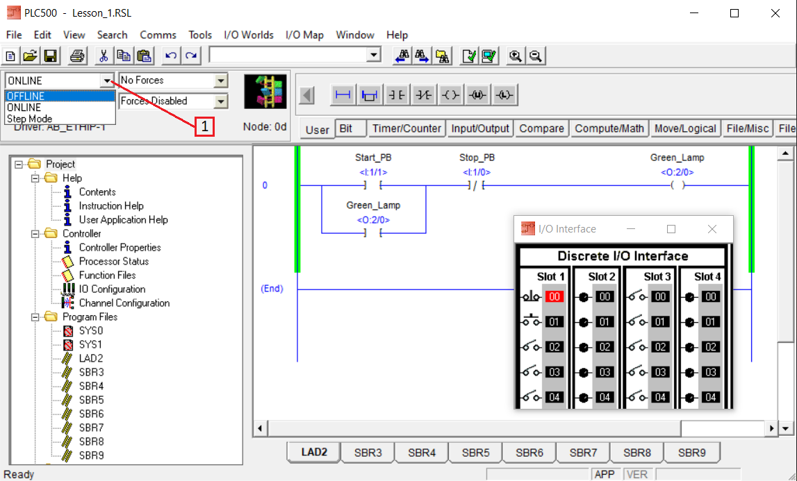This screenshot has width=797, height=481.
Task: Toggle Slot 3 input 01 switch
Action: pyautogui.click(x=637, y=321)
